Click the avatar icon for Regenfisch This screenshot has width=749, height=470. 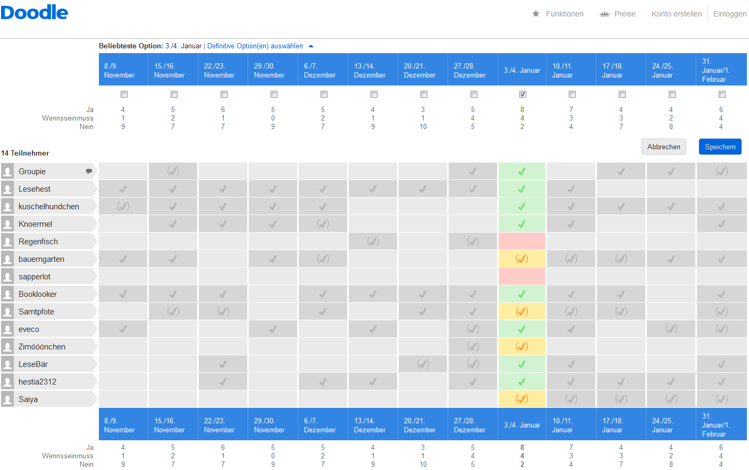pyautogui.click(x=7, y=242)
